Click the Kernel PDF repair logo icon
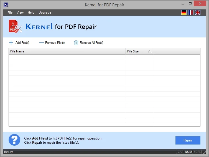The width and height of the screenshot is (209, 157). (x=15, y=26)
